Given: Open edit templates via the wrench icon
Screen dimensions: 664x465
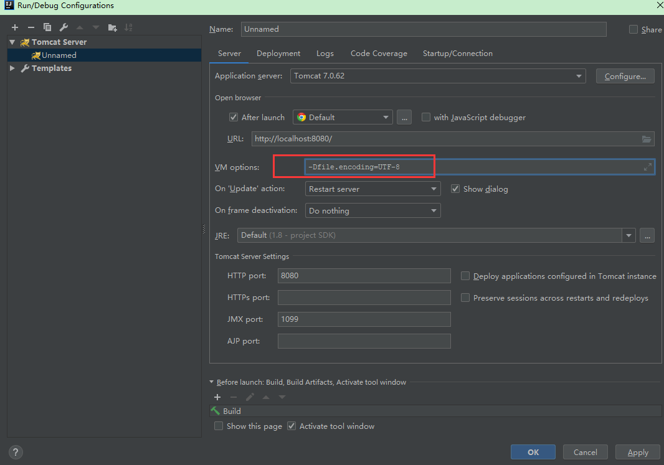Looking at the screenshot, I should tap(64, 27).
